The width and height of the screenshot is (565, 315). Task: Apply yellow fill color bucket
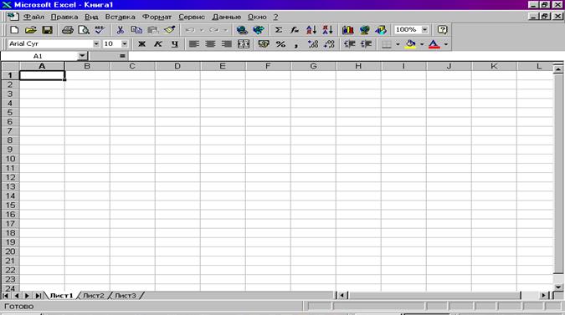tap(410, 44)
